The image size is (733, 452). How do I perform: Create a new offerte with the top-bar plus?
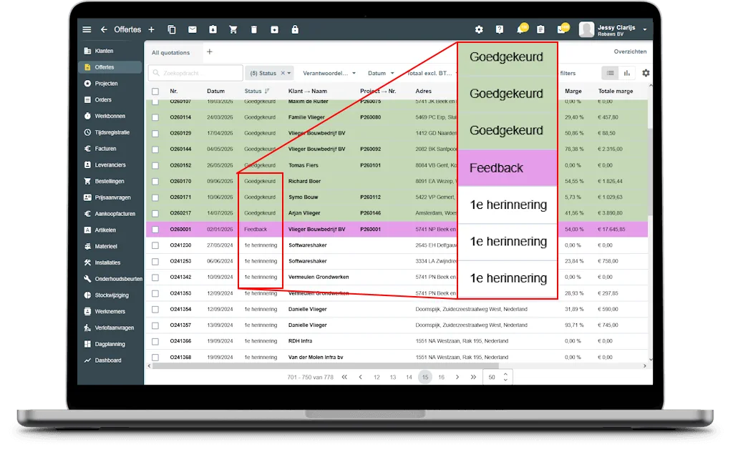(x=152, y=29)
